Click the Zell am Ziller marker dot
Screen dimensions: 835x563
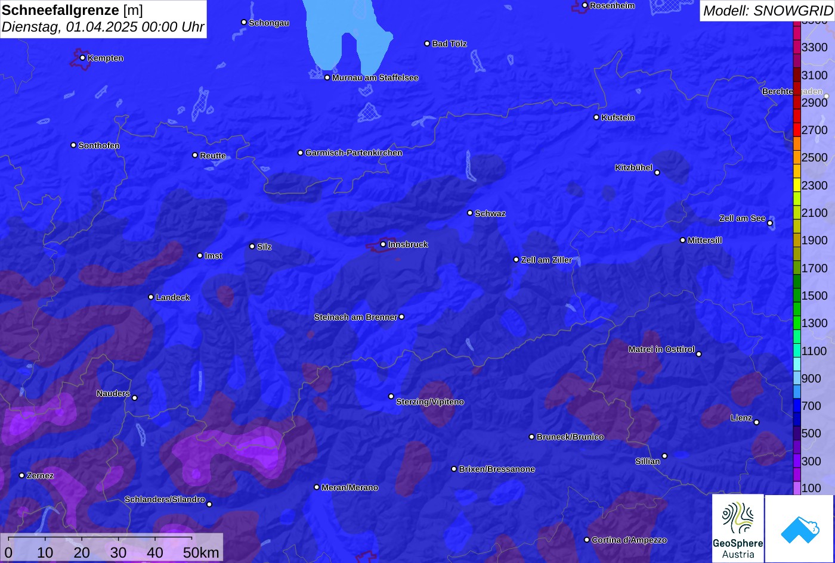517,260
